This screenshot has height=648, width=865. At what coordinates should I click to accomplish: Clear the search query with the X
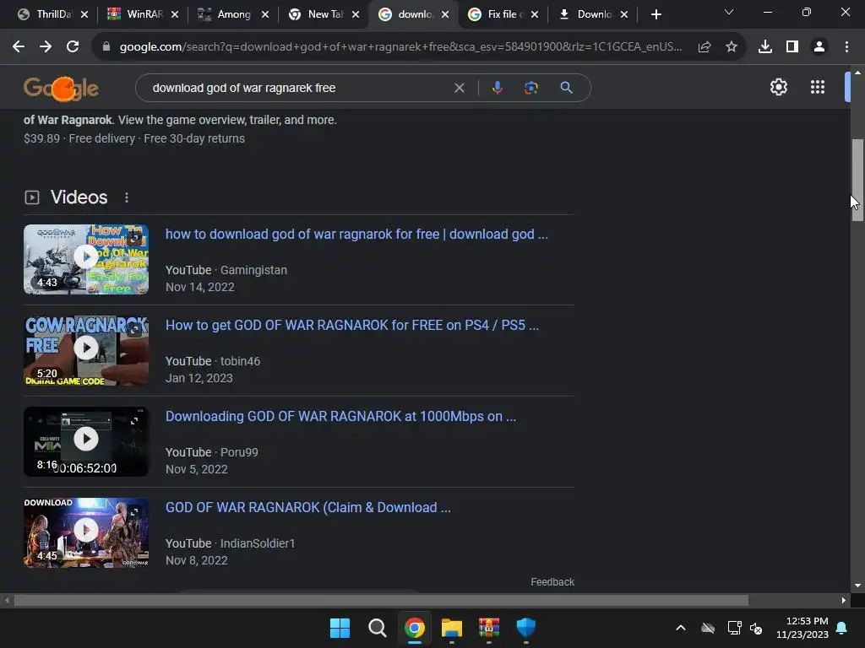pos(459,88)
